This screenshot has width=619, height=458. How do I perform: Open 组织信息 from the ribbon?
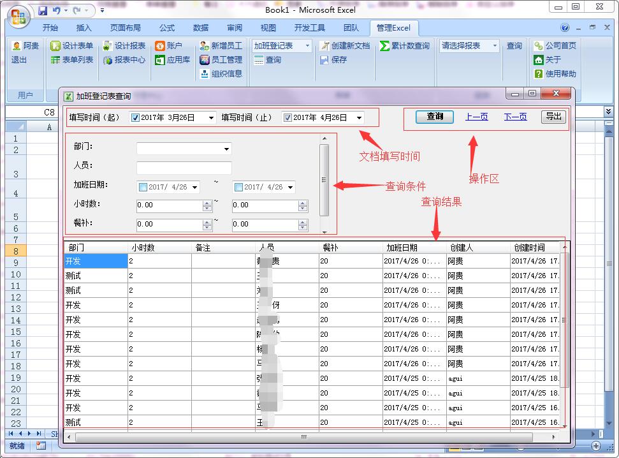click(205, 74)
